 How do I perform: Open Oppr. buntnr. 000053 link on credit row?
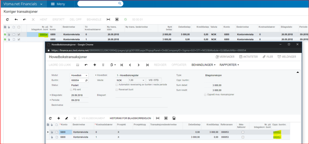pyautogui.click(x=277, y=132)
